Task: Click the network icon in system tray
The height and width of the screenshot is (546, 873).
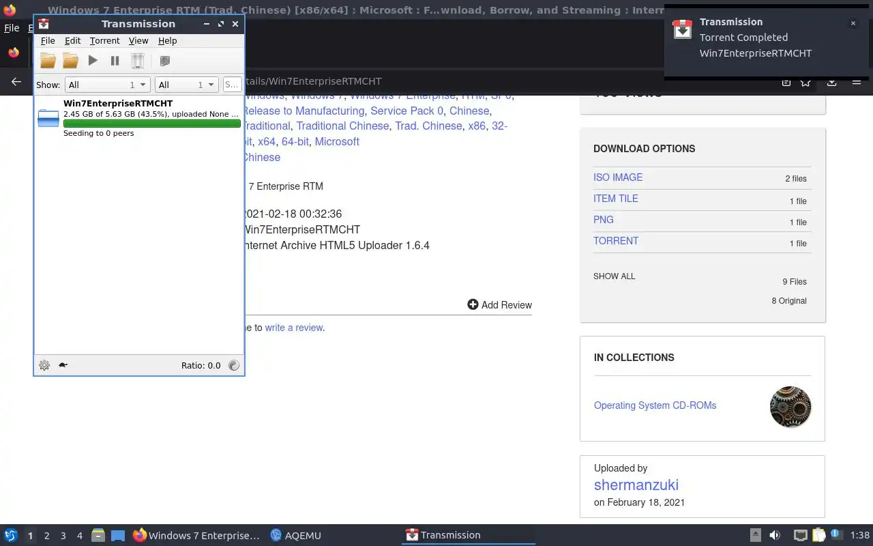Action: tap(800, 536)
